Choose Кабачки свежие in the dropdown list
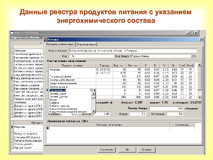The height and width of the screenshot is (160, 213). (x=59, y=106)
